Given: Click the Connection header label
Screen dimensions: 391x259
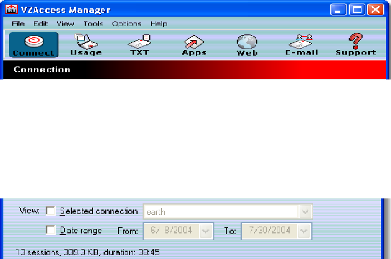Looking at the screenshot, I should (x=42, y=69).
